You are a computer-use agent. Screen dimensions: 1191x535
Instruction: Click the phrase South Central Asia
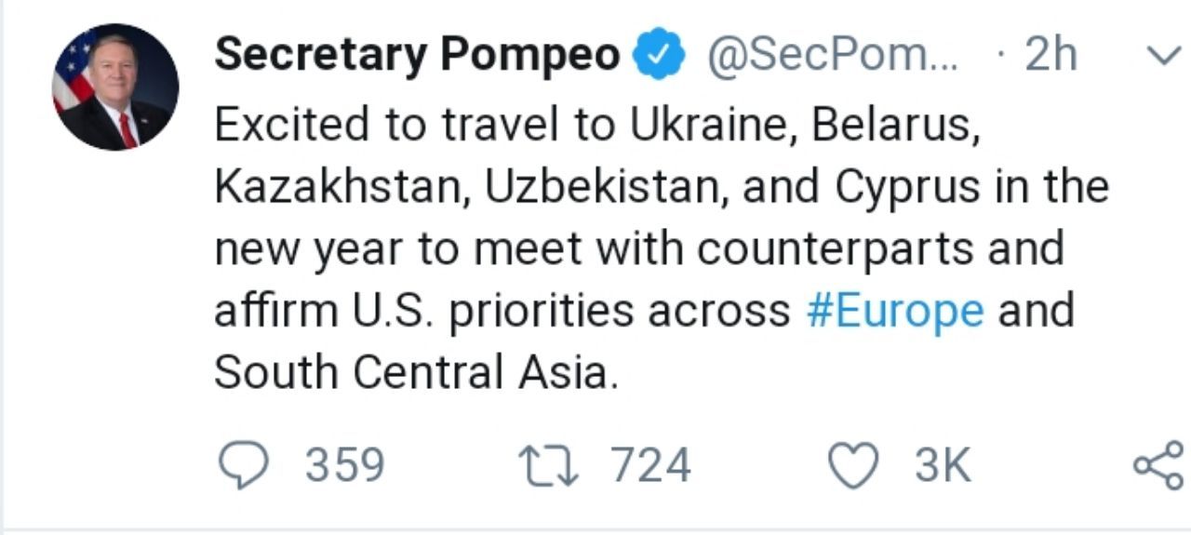click(x=415, y=373)
